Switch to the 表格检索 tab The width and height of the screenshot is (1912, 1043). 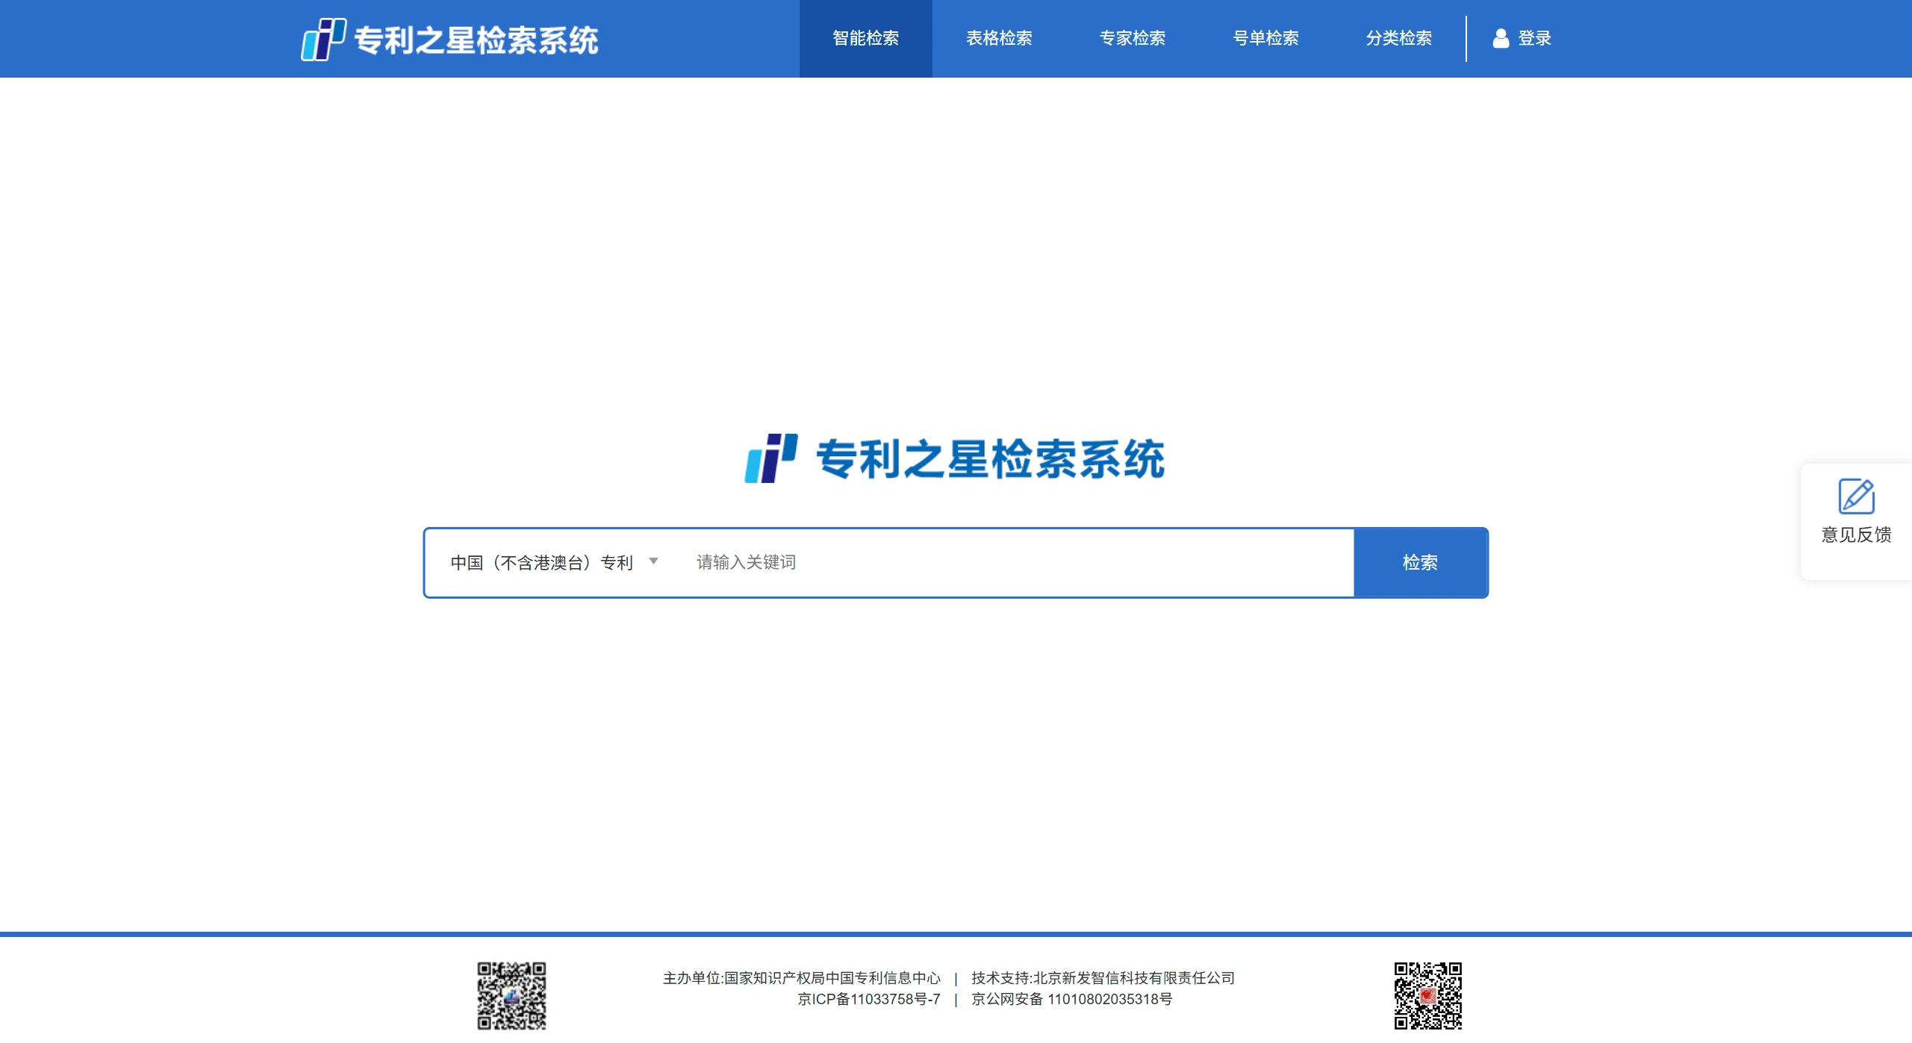click(x=998, y=38)
